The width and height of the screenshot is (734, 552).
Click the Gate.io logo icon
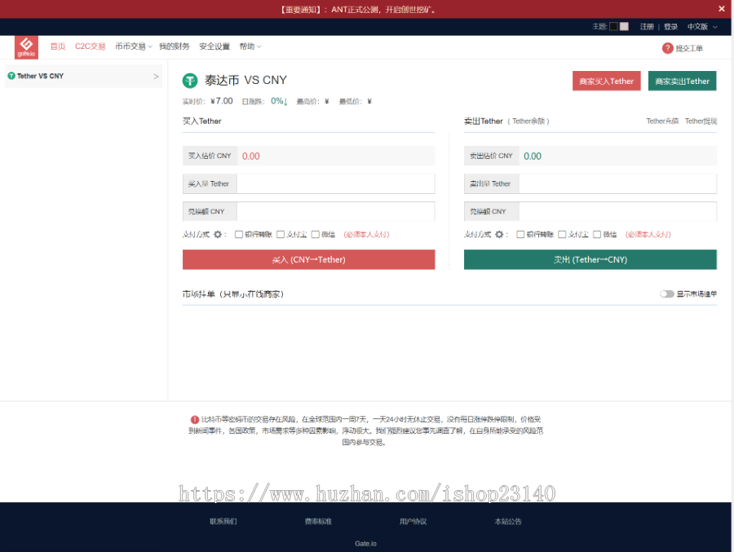point(26,47)
